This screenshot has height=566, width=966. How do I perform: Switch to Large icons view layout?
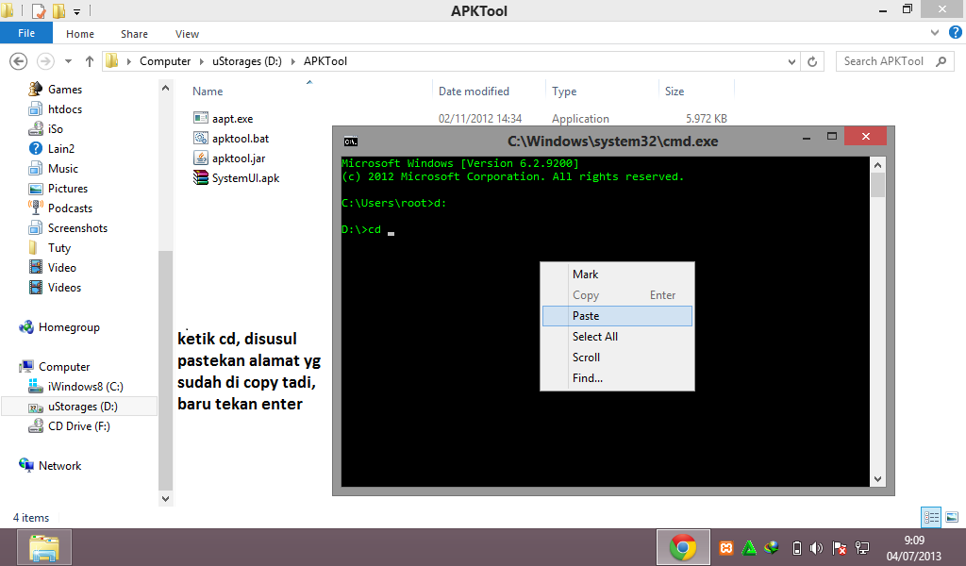[x=952, y=517]
